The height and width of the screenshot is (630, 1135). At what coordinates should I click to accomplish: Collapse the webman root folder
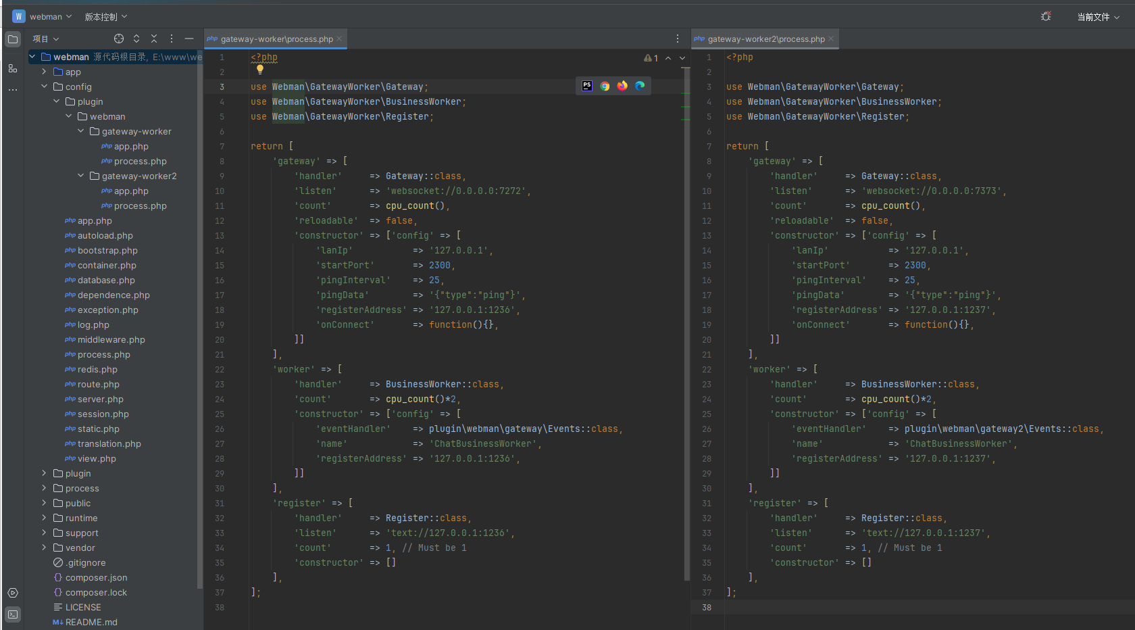[32, 57]
